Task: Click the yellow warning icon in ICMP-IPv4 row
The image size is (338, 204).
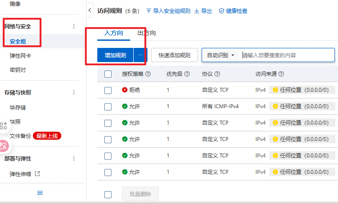Action: [x=275, y=106]
